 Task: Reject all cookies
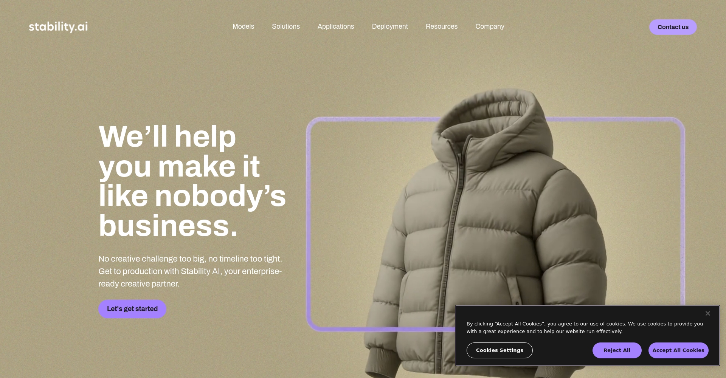pos(616,350)
